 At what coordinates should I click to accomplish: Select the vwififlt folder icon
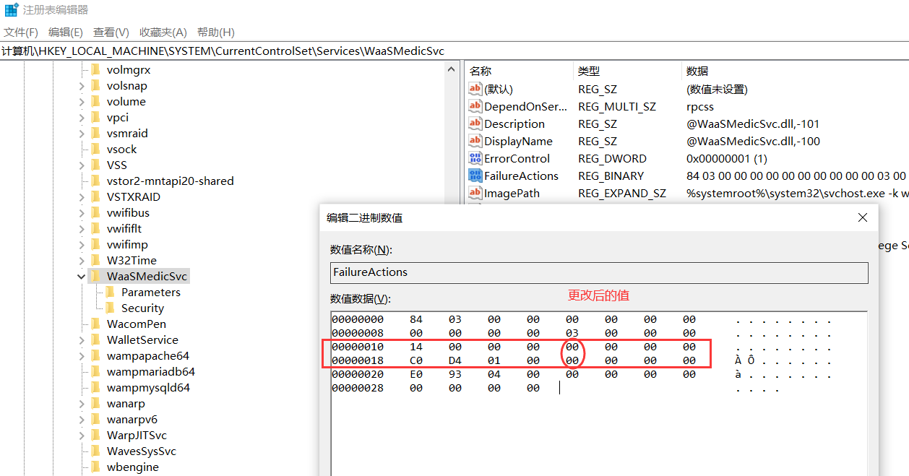[x=95, y=228]
